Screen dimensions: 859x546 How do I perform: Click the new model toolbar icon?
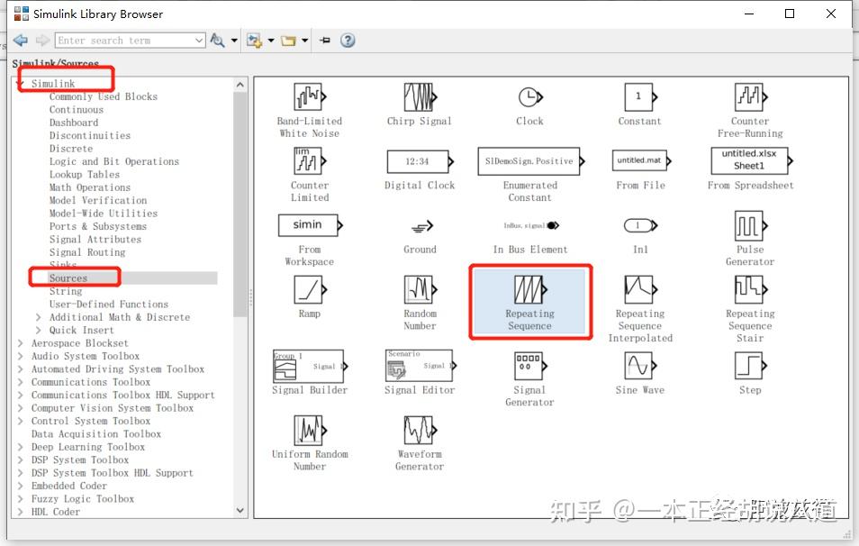[x=254, y=40]
